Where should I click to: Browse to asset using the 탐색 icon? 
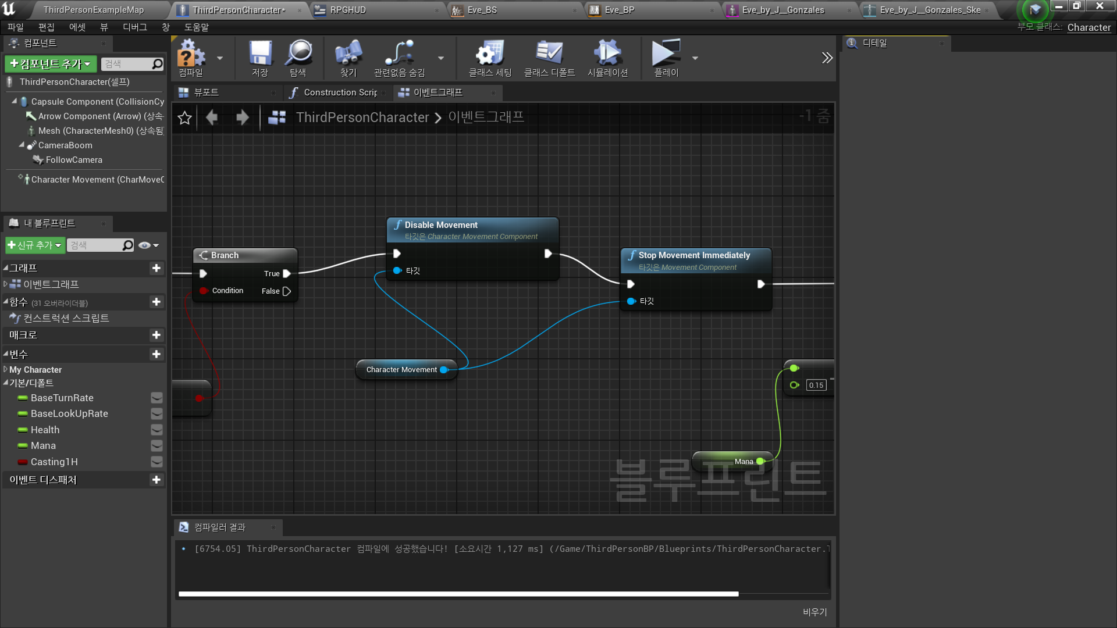click(x=298, y=57)
